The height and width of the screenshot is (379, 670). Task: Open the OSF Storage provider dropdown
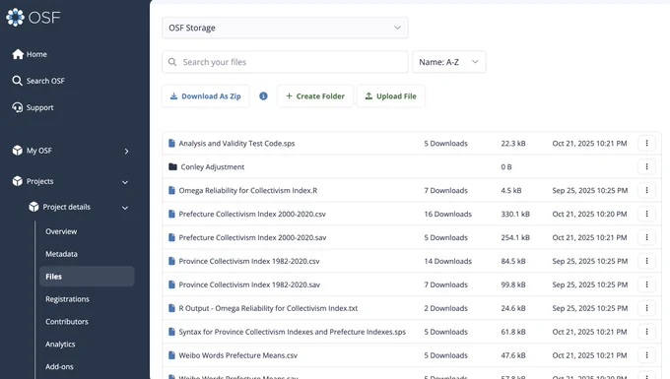(x=285, y=28)
